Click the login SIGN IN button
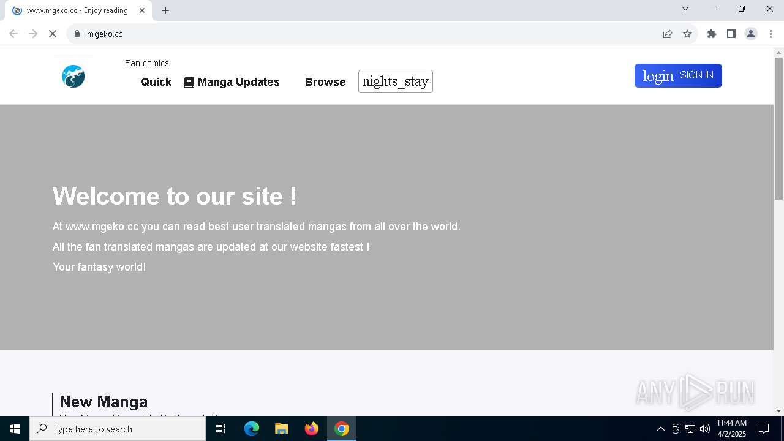Viewport: 784px width, 441px height. click(x=678, y=75)
